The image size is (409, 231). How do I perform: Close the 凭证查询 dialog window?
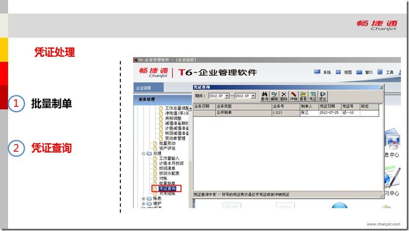coord(381,87)
